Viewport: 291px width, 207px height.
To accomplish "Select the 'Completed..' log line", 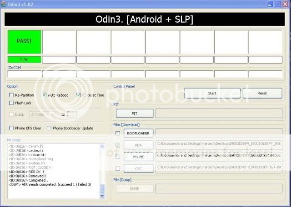I will tap(28, 180).
